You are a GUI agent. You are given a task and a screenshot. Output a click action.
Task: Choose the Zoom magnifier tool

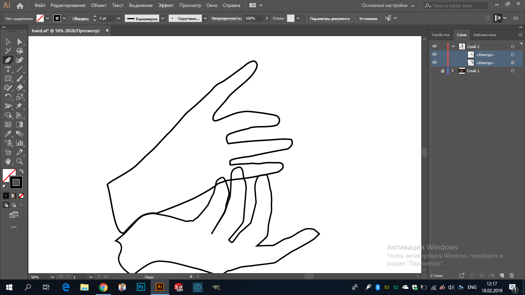click(x=20, y=161)
